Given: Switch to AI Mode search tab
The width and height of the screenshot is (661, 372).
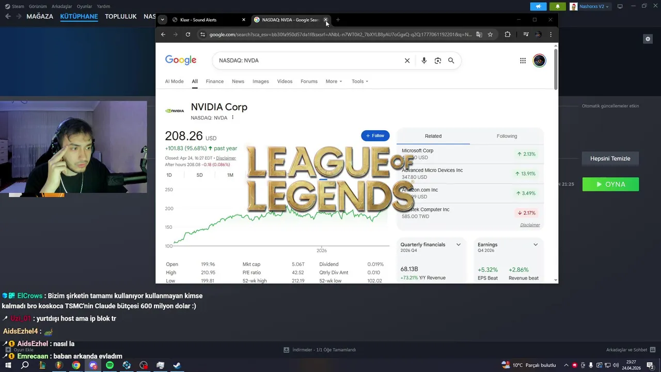Looking at the screenshot, I should pyautogui.click(x=174, y=81).
